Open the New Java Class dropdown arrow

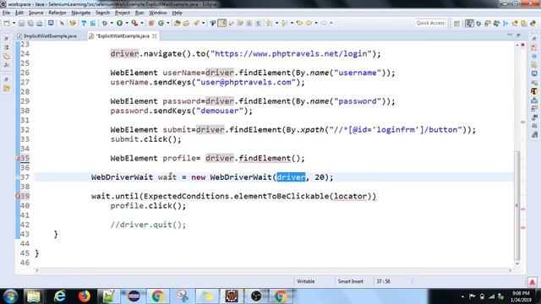[167, 23]
